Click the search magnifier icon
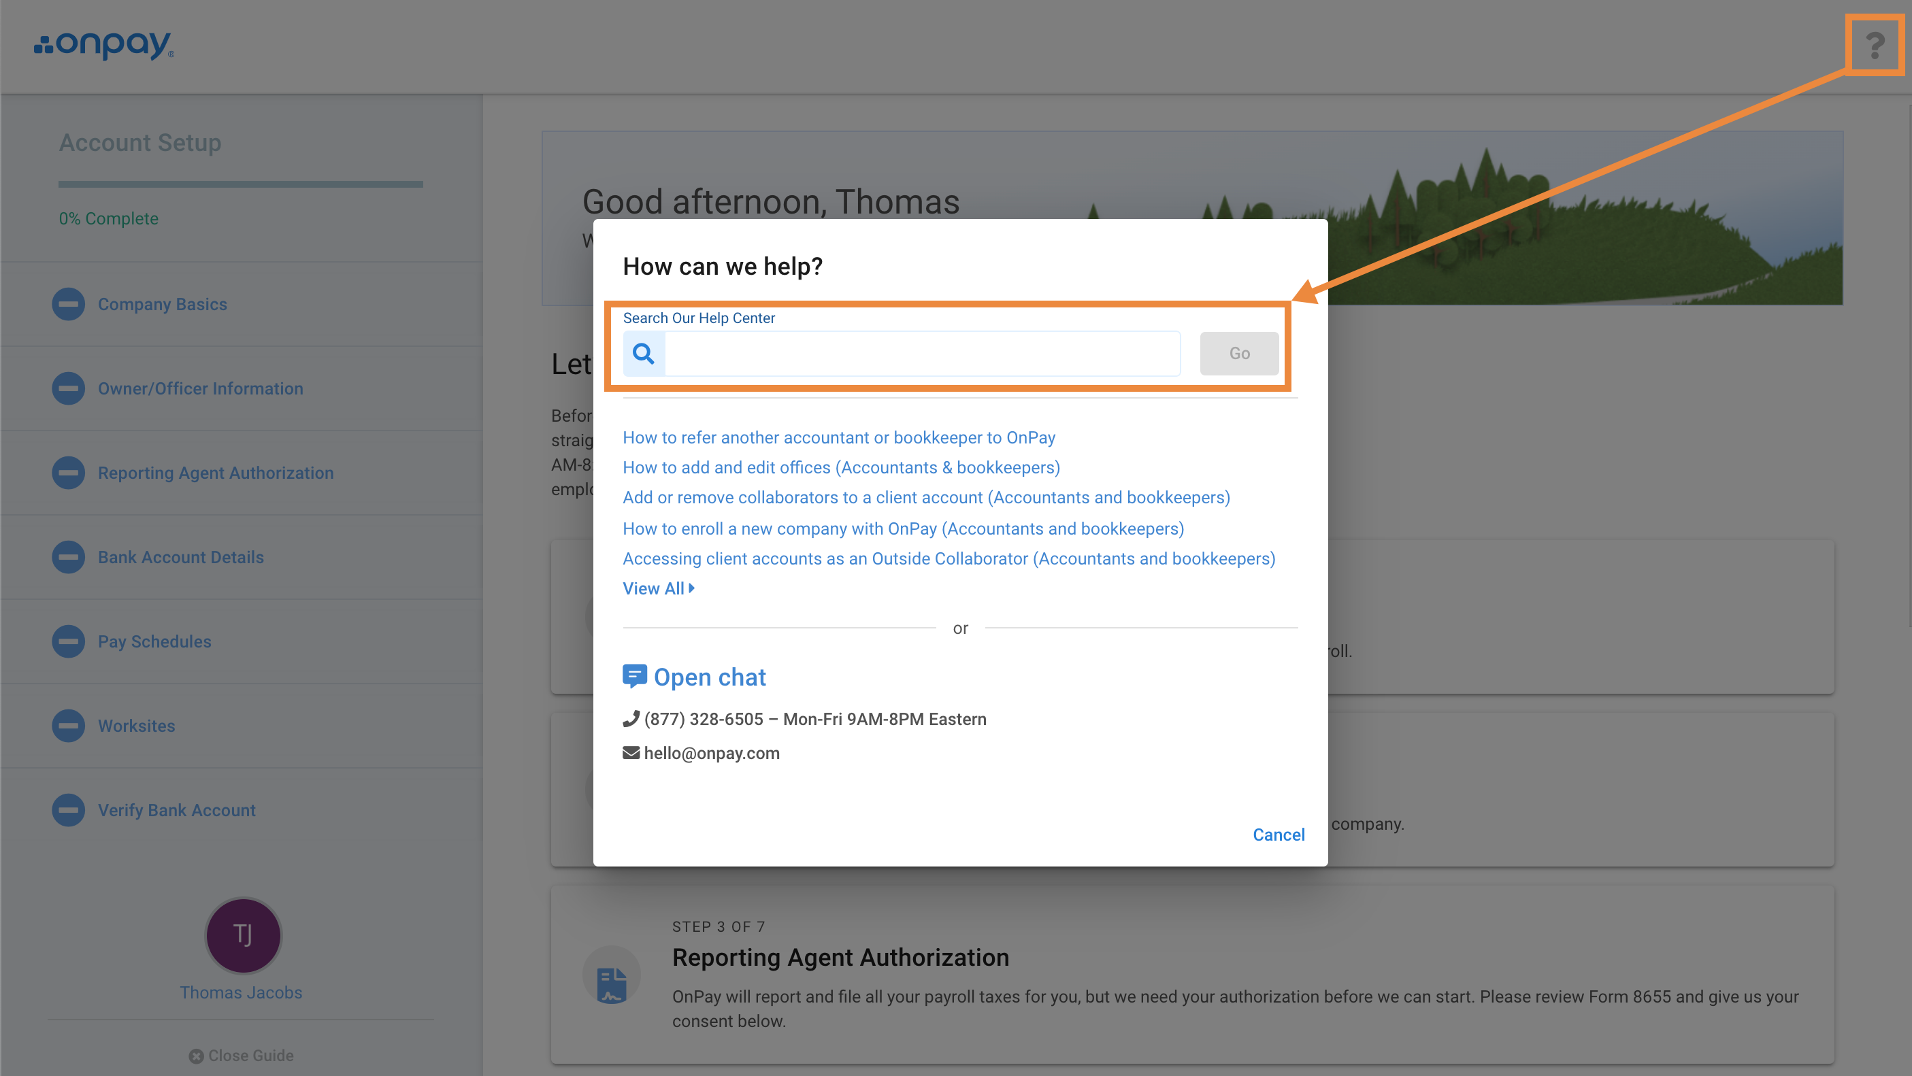This screenshot has width=1912, height=1076. tap(644, 353)
